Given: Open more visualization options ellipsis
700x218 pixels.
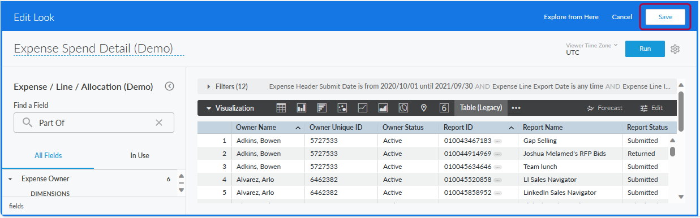Looking at the screenshot, I should 516,108.
